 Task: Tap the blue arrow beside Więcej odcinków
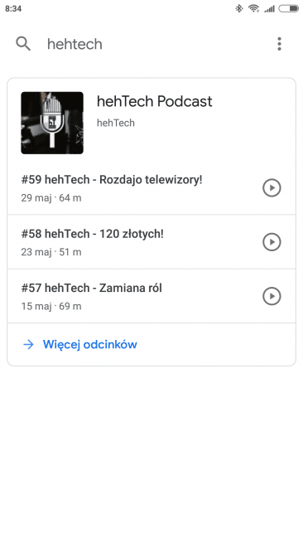(x=28, y=344)
